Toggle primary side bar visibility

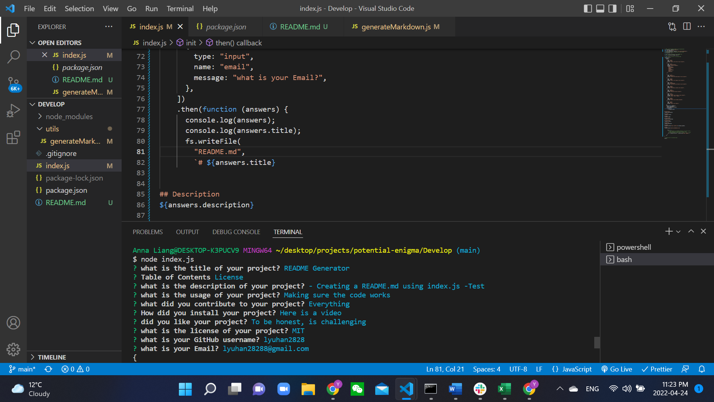[588, 9]
